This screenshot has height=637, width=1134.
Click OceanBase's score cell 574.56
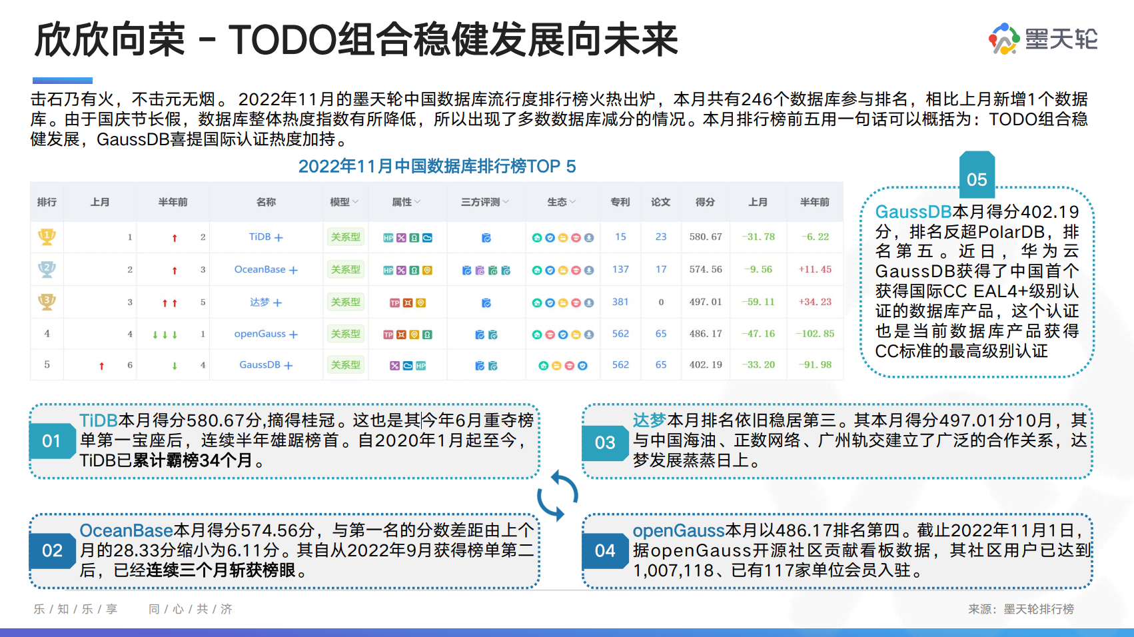[706, 269]
